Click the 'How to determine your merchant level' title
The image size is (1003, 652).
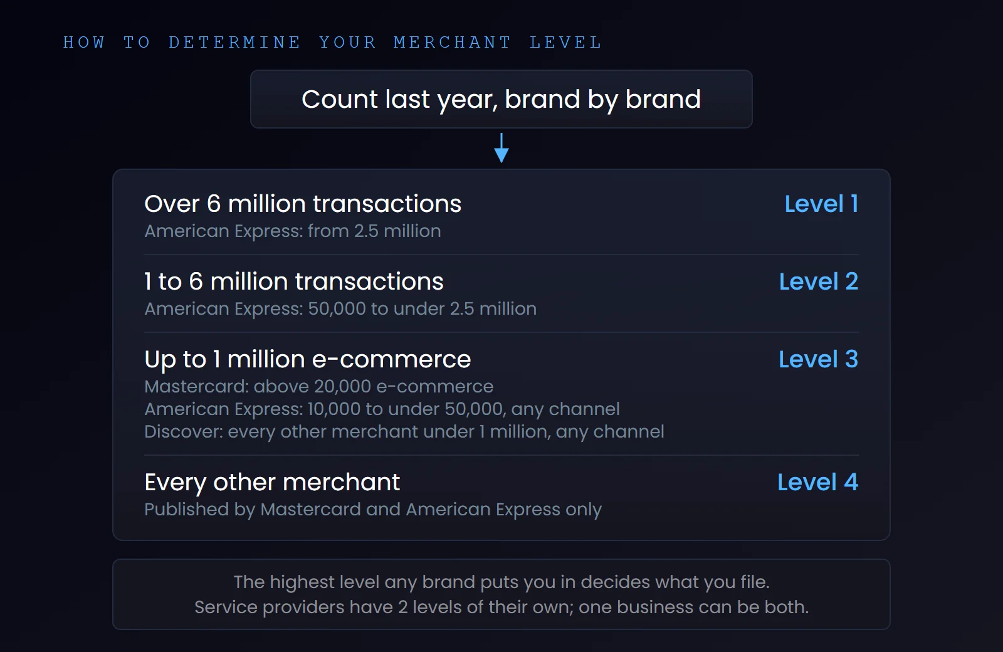click(x=332, y=42)
